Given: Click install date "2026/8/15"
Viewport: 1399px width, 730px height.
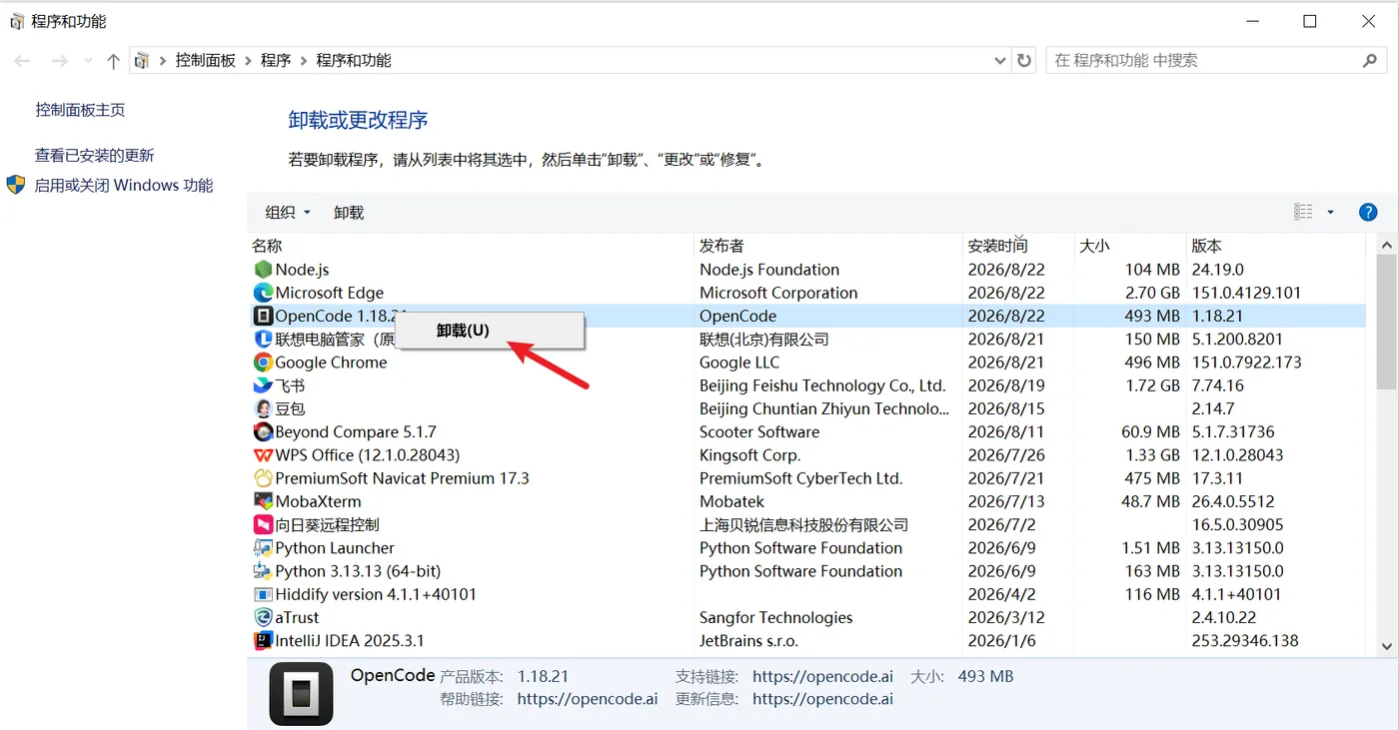Looking at the screenshot, I should coord(1006,408).
